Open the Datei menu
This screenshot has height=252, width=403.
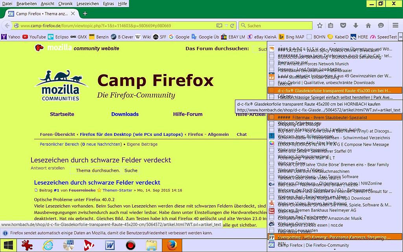pyautogui.click(x=7, y=4)
